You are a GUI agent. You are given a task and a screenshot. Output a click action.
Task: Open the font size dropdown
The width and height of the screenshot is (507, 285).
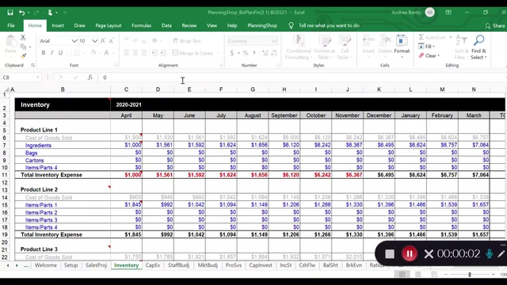click(94, 41)
